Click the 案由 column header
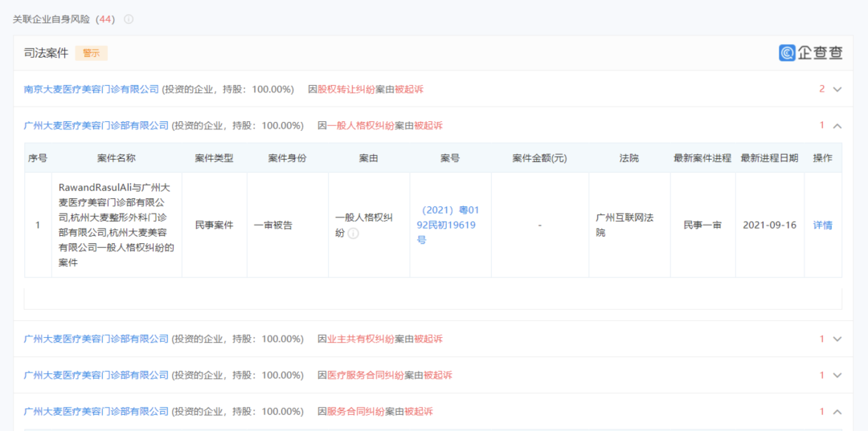868x431 pixels. (x=369, y=158)
